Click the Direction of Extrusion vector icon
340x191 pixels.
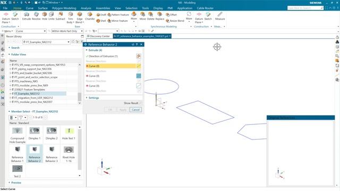(138, 56)
